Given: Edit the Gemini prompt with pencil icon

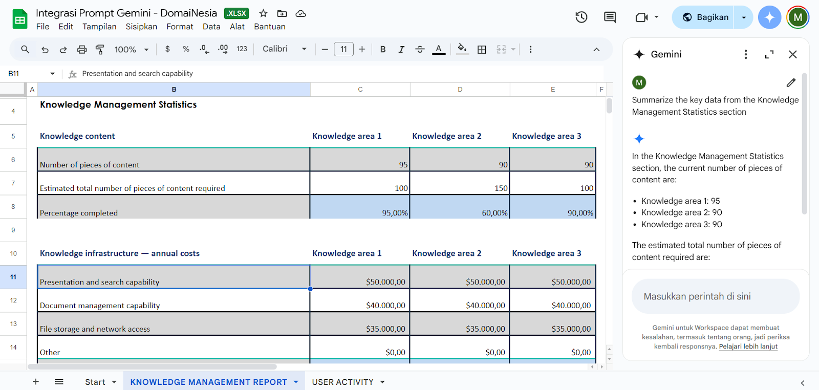Looking at the screenshot, I should (x=791, y=82).
